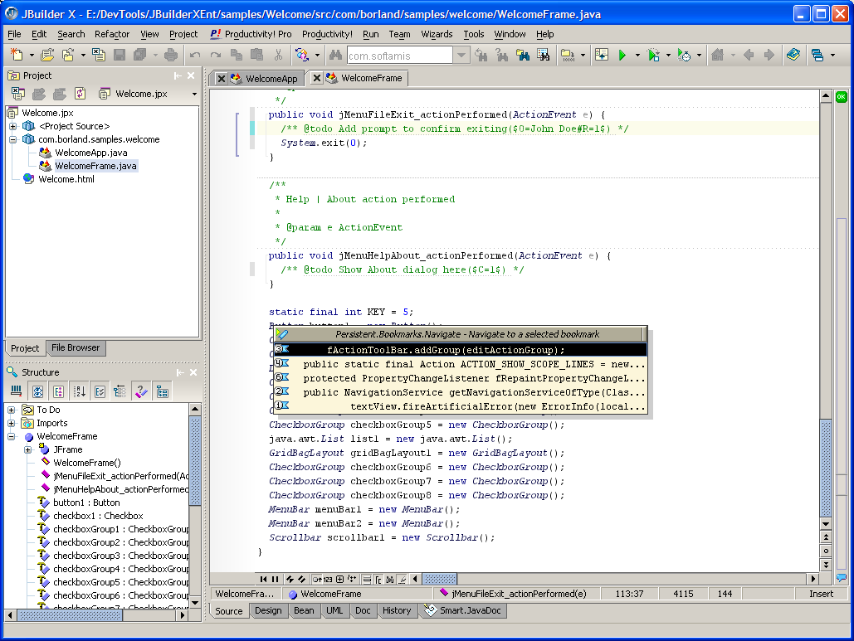854x641 pixels.
Task: Toggle alphabetical sort order in Structure pane
Action: [x=80, y=391]
